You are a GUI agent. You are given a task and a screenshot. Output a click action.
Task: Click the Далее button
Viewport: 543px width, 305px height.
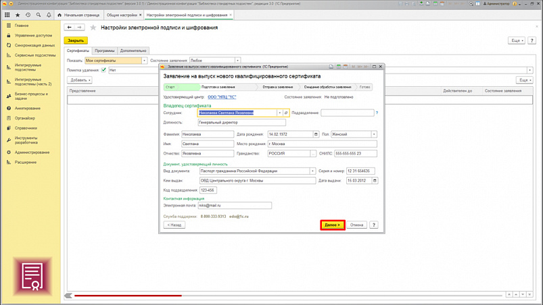332,225
